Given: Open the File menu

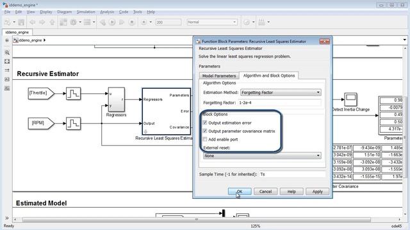Looking at the screenshot, I should [7, 12].
